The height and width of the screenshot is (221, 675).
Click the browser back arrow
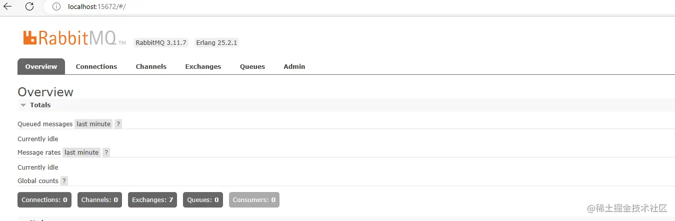click(7, 6)
